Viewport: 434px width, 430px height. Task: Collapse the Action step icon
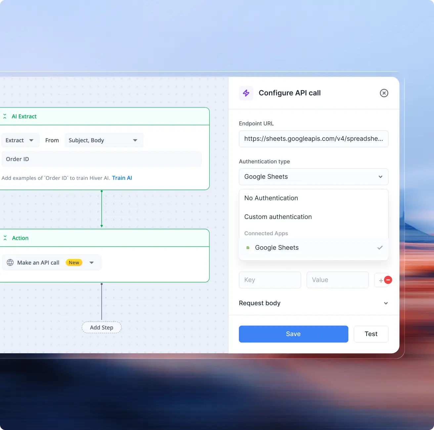click(x=5, y=238)
